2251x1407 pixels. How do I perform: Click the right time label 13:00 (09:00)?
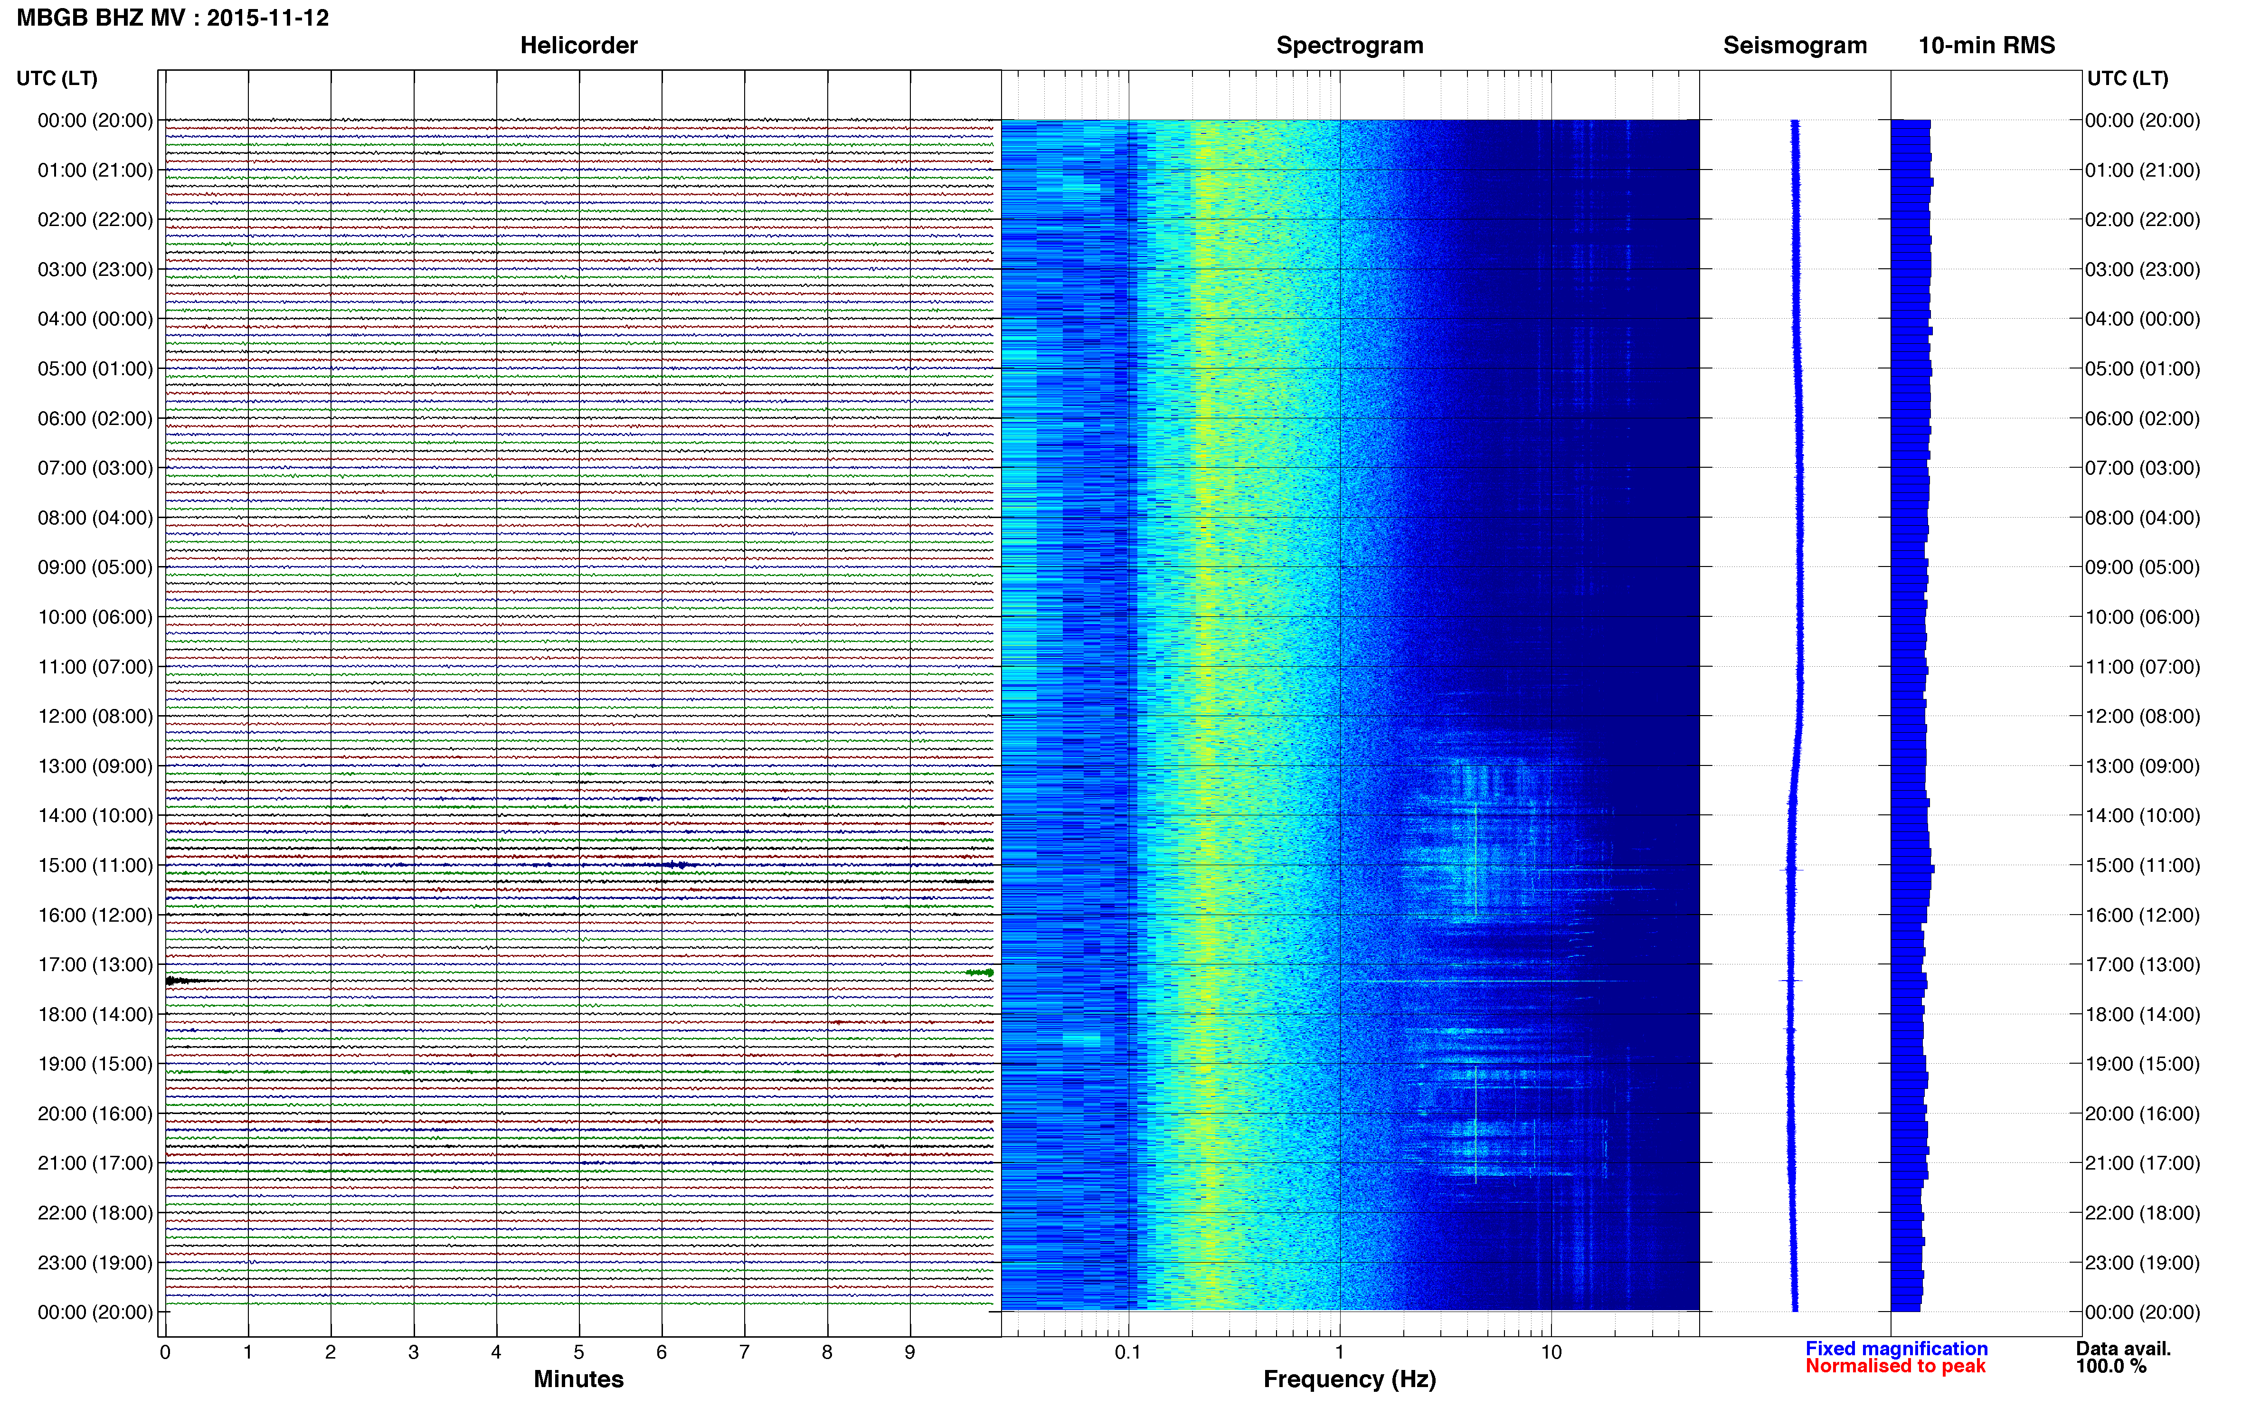coord(2142,766)
